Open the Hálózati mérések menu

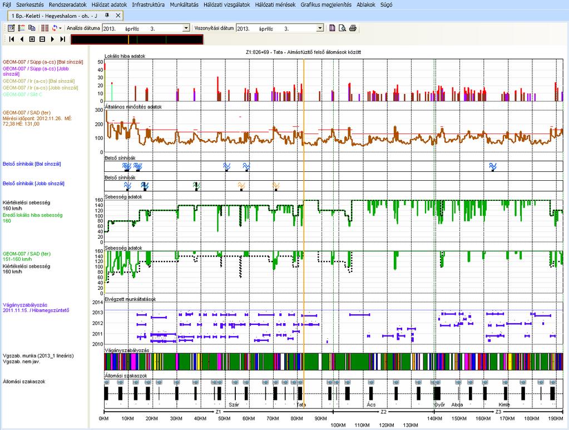(x=275, y=4)
